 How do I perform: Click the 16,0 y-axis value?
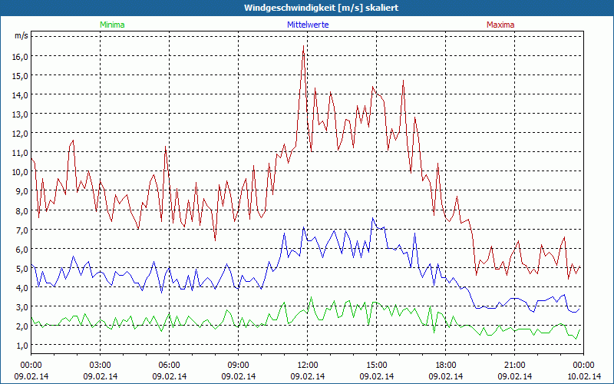coord(21,56)
